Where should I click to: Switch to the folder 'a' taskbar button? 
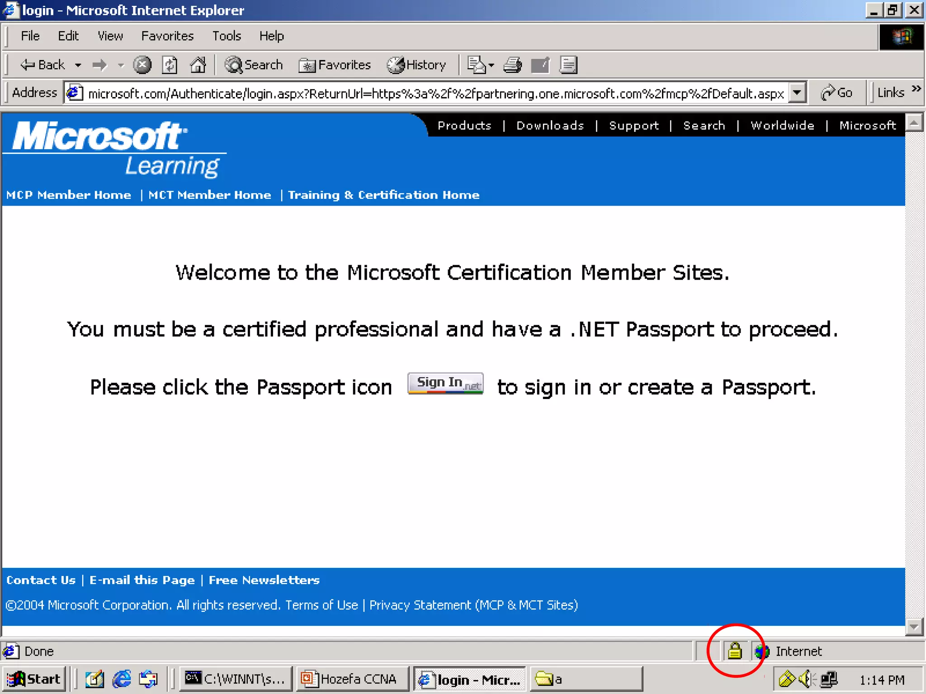(586, 679)
